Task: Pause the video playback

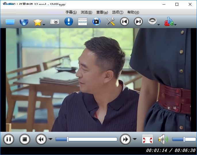Action: pos(9,140)
